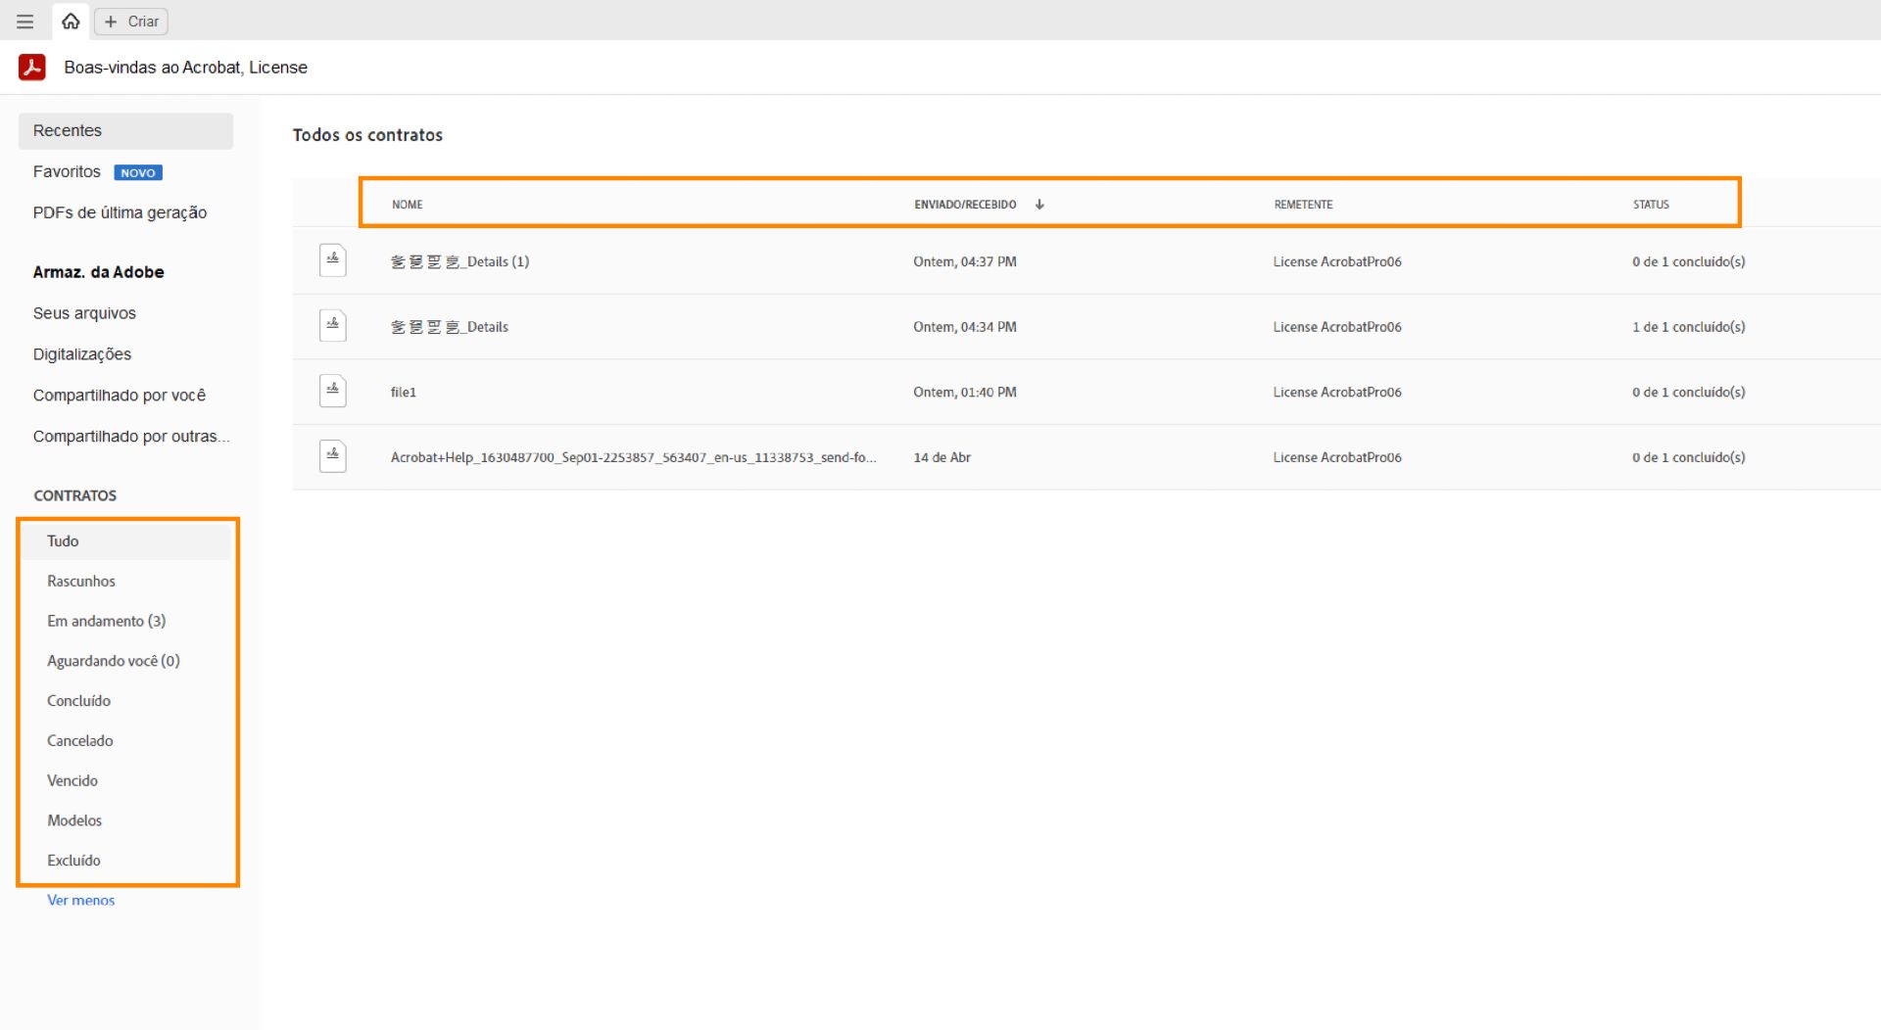Screen dimensions: 1881x1030
Task: Click the date Ontem, 04:37 PM
Action: tap(965, 261)
